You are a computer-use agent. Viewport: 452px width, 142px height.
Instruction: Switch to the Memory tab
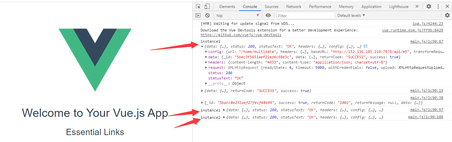[346, 6]
